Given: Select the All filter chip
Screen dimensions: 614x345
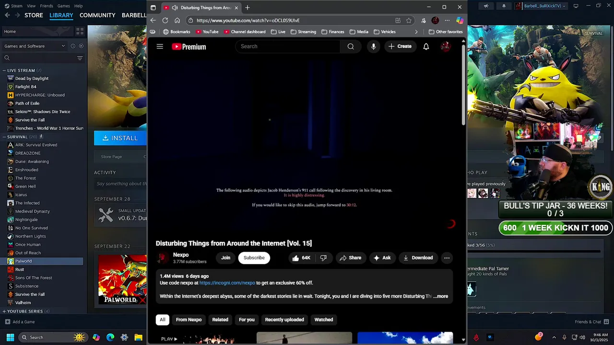Looking at the screenshot, I should [x=162, y=320].
